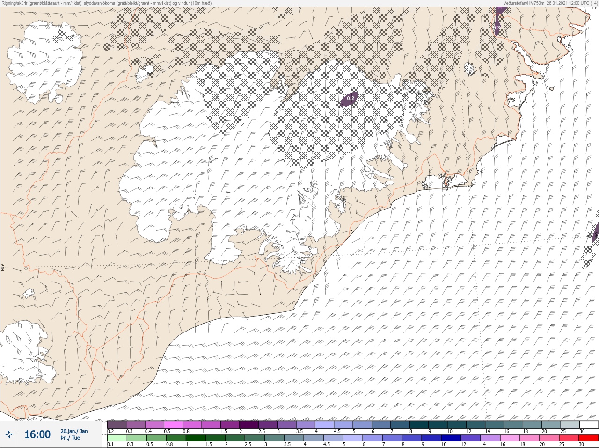Select the light pink lower legend swatch at 16
Screen dimensions: 599x448
pyautogui.click(x=511, y=438)
